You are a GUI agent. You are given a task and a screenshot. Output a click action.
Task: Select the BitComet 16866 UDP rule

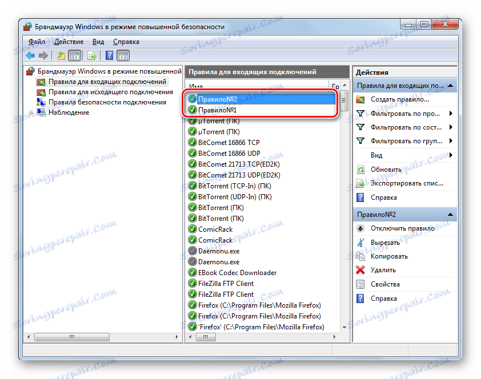pos(229,153)
